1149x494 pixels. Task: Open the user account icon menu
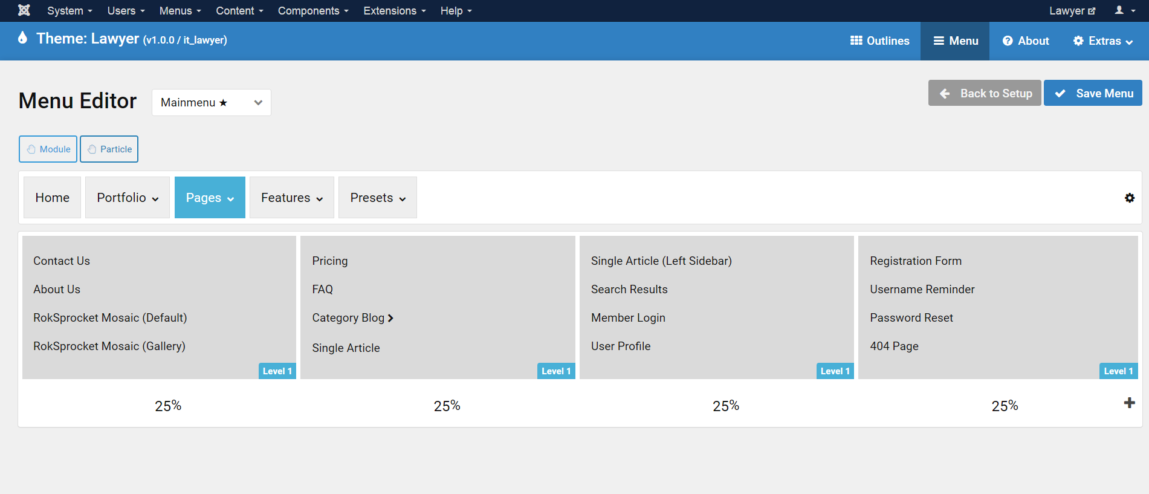pyautogui.click(x=1124, y=10)
